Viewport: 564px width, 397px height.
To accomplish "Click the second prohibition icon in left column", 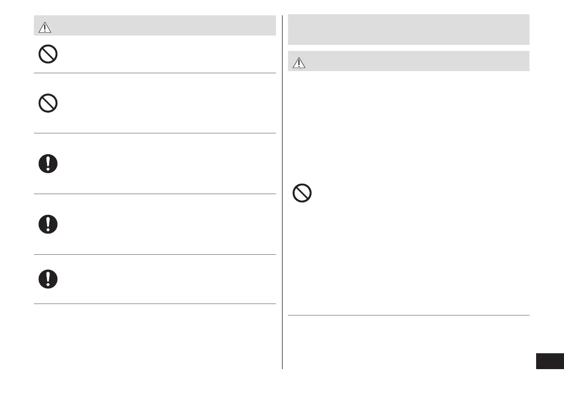I will point(48,103).
